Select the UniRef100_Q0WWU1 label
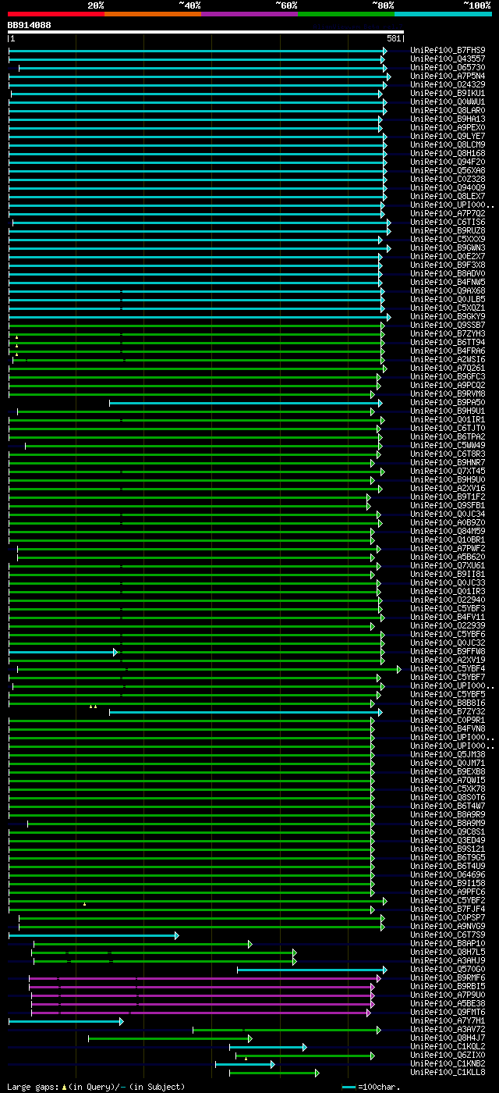The image size is (499, 1093). [x=448, y=101]
